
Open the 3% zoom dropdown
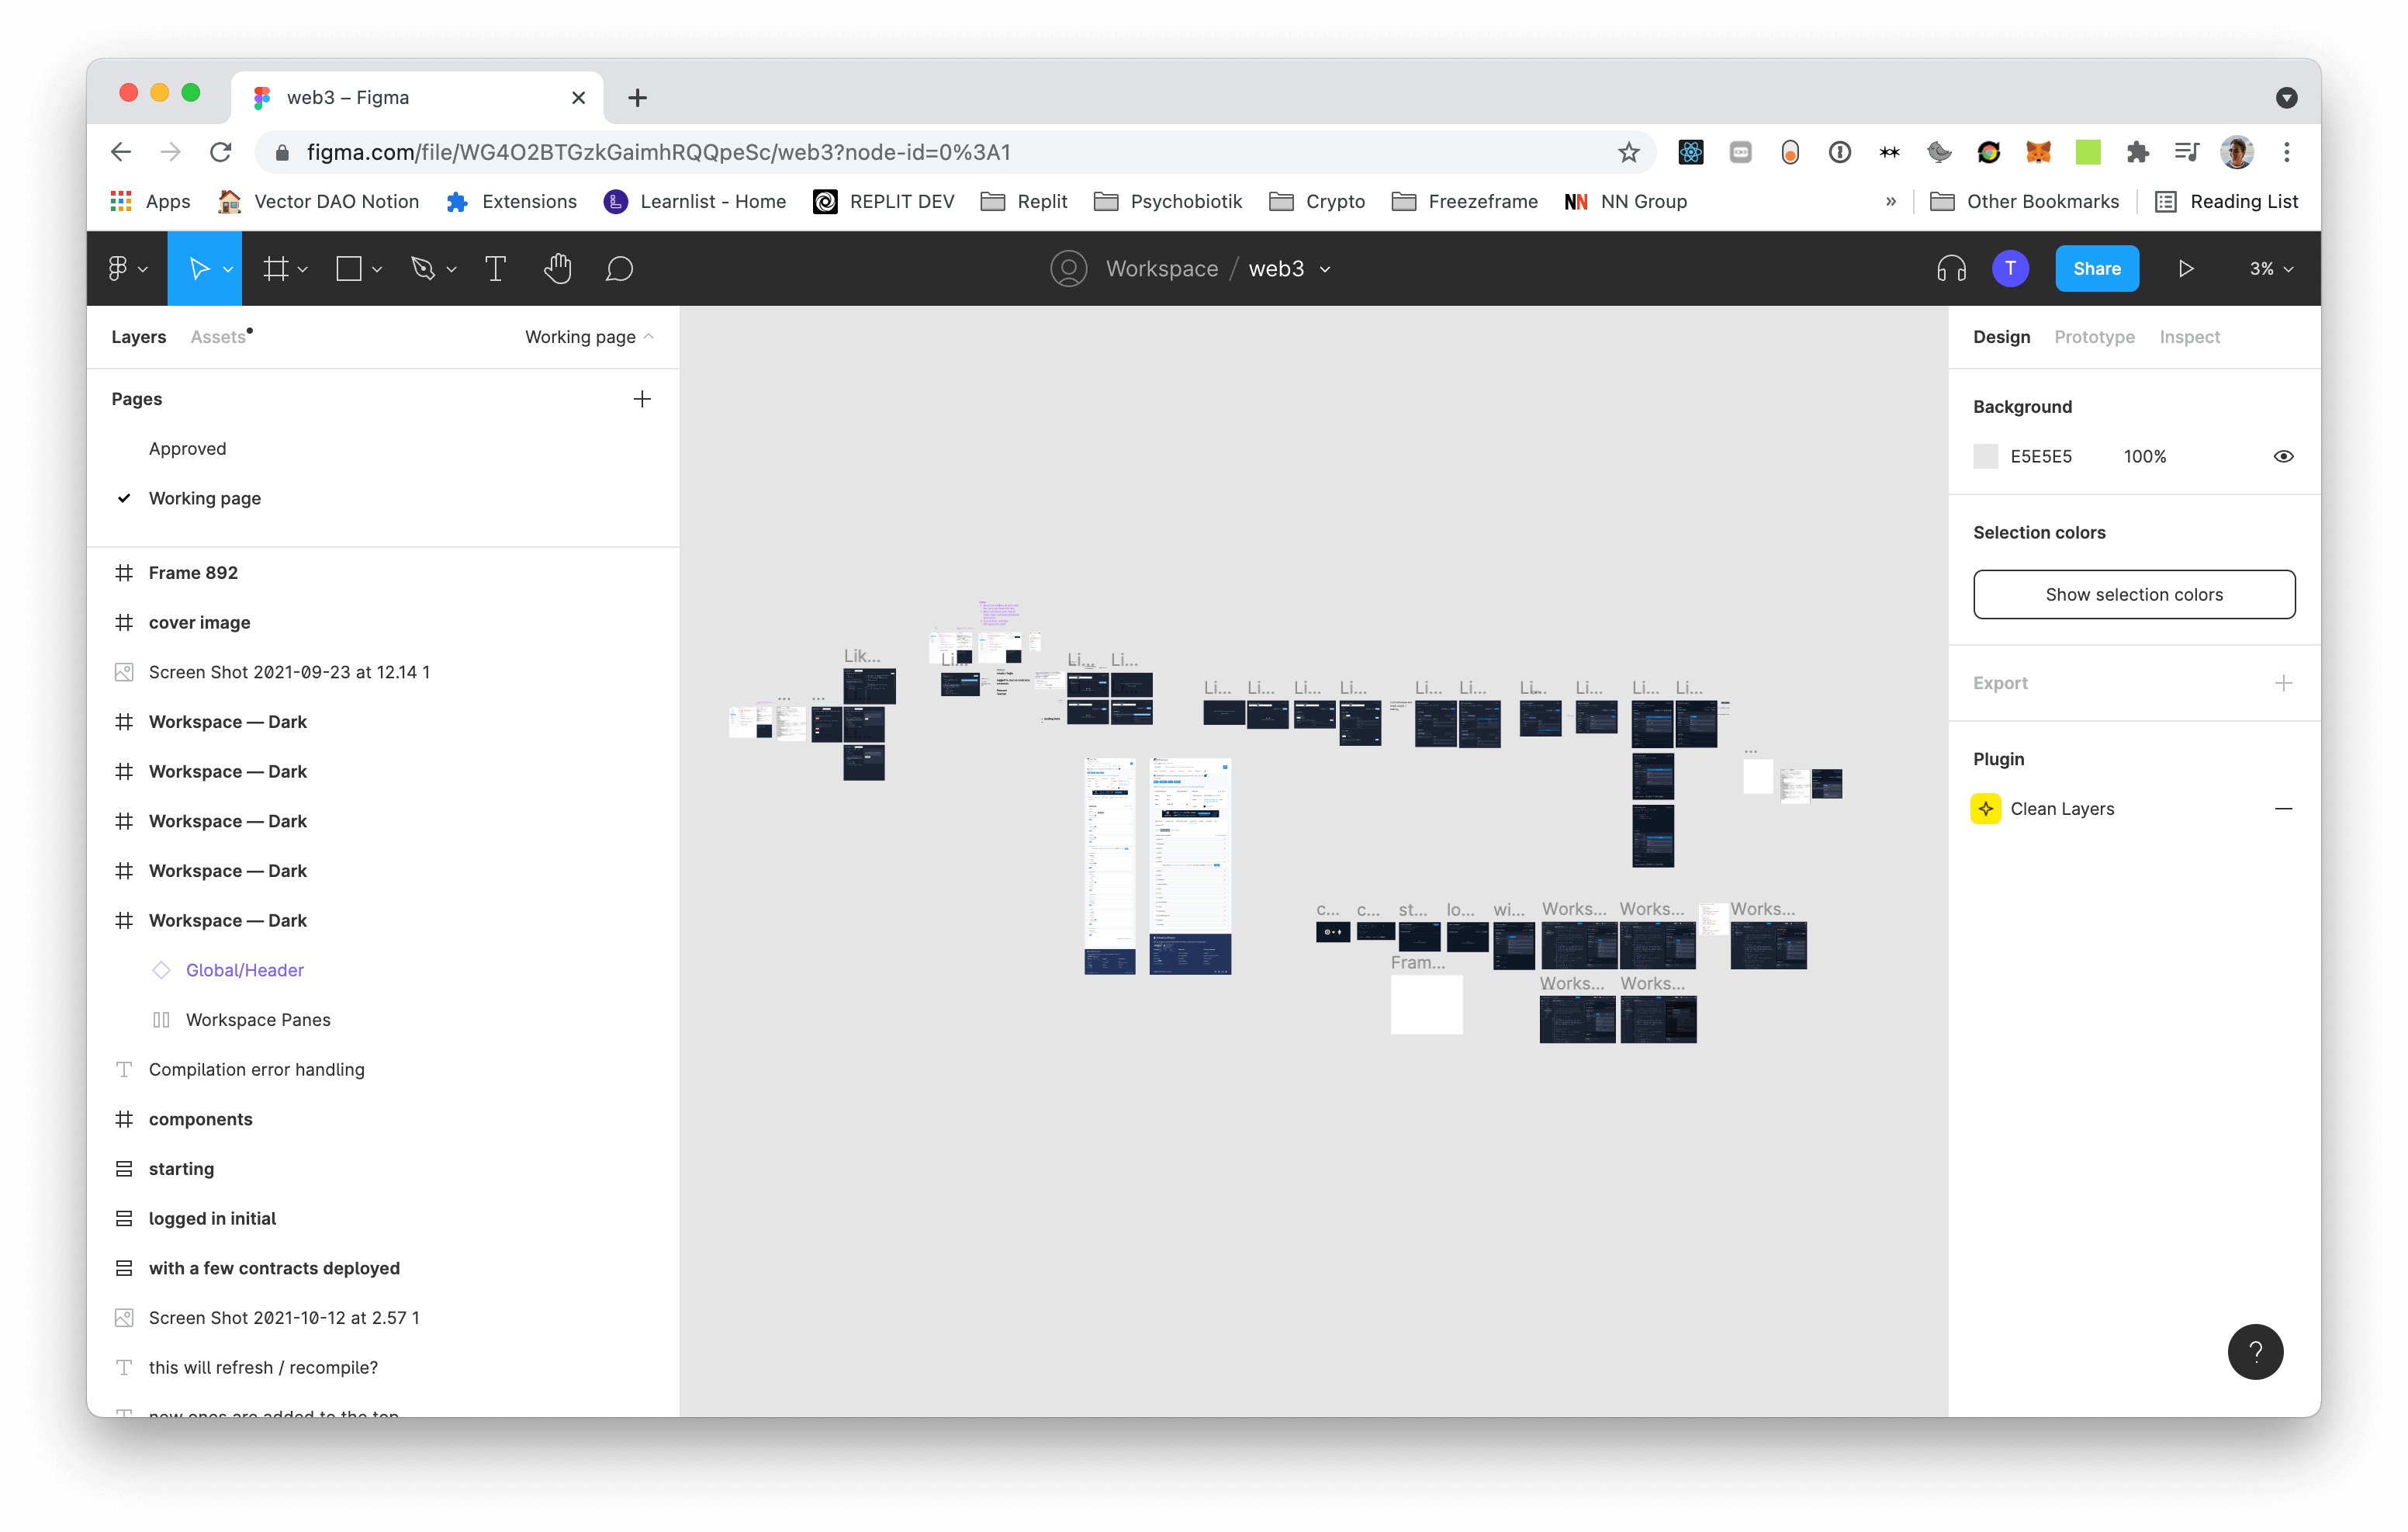click(x=2271, y=269)
